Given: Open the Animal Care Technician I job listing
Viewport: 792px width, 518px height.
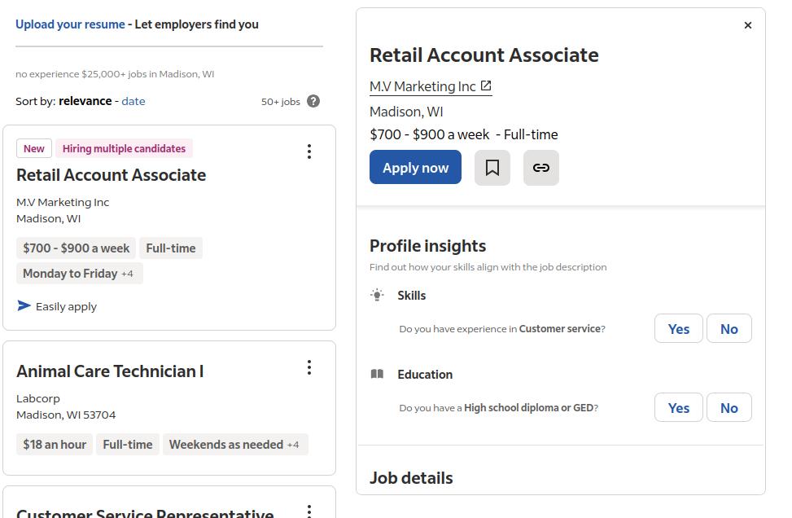Looking at the screenshot, I should pyautogui.click(x=110, y=371).
